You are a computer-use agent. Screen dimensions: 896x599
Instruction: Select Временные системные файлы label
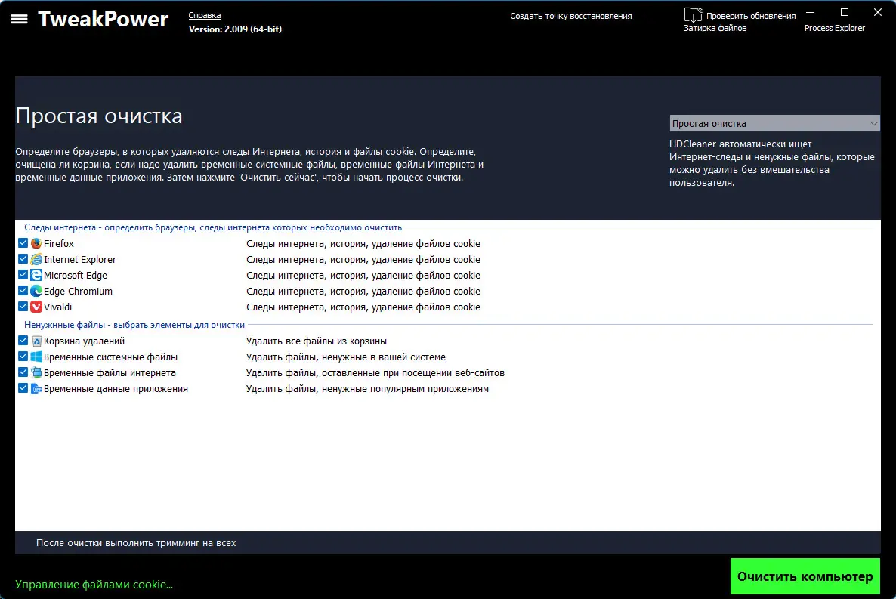click(x=111, y=357)
